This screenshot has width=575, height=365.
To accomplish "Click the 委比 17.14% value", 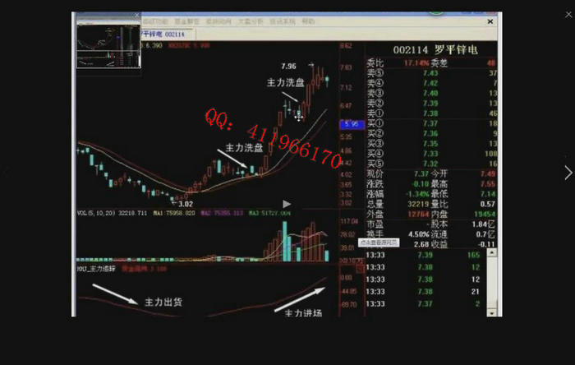I will [416, 63].
